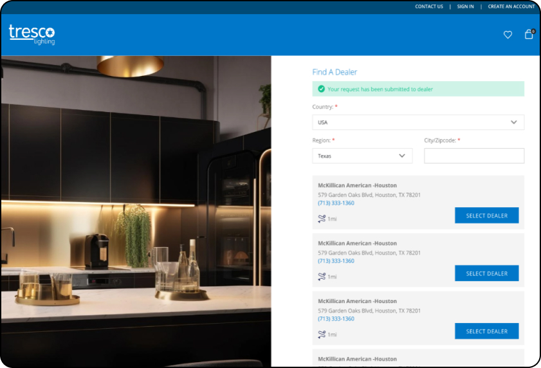Click second McKillican American -Houston dealer name
The image size is (541, 368).
(357, 243)
